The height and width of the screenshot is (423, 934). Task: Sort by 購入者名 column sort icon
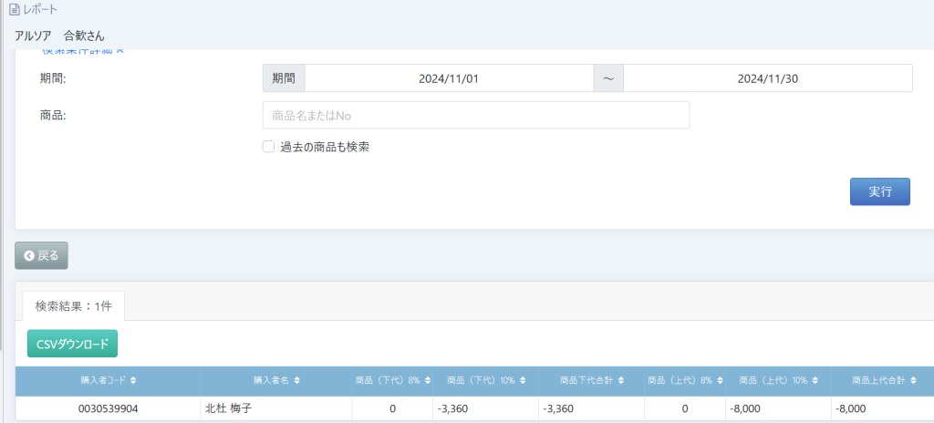pyautogui.click(x=297, y=380)
